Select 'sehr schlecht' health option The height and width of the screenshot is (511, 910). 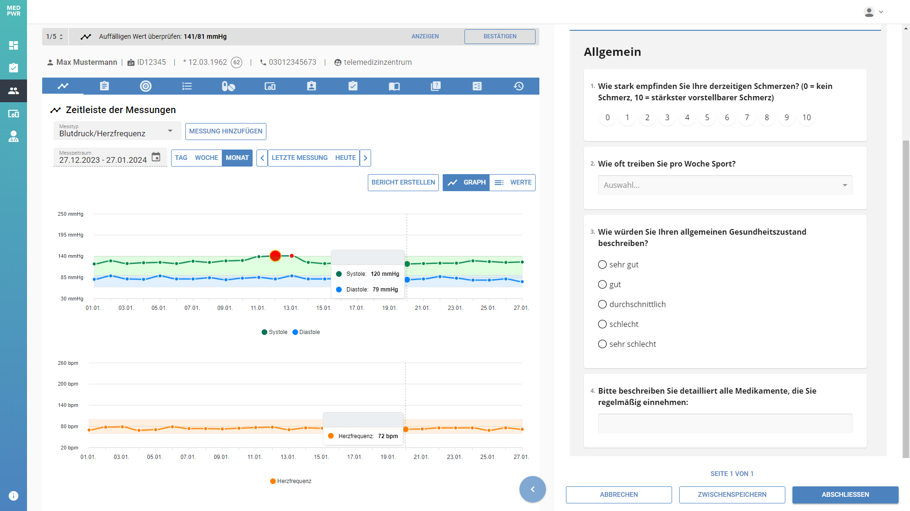[602, 344]
